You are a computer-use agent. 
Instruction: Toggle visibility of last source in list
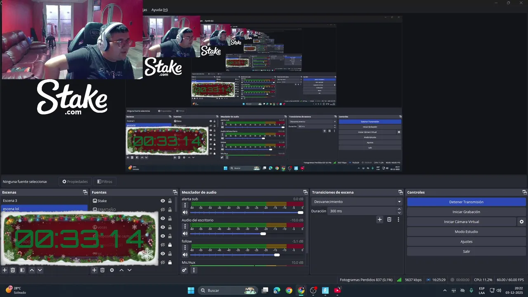pos(163,262)
